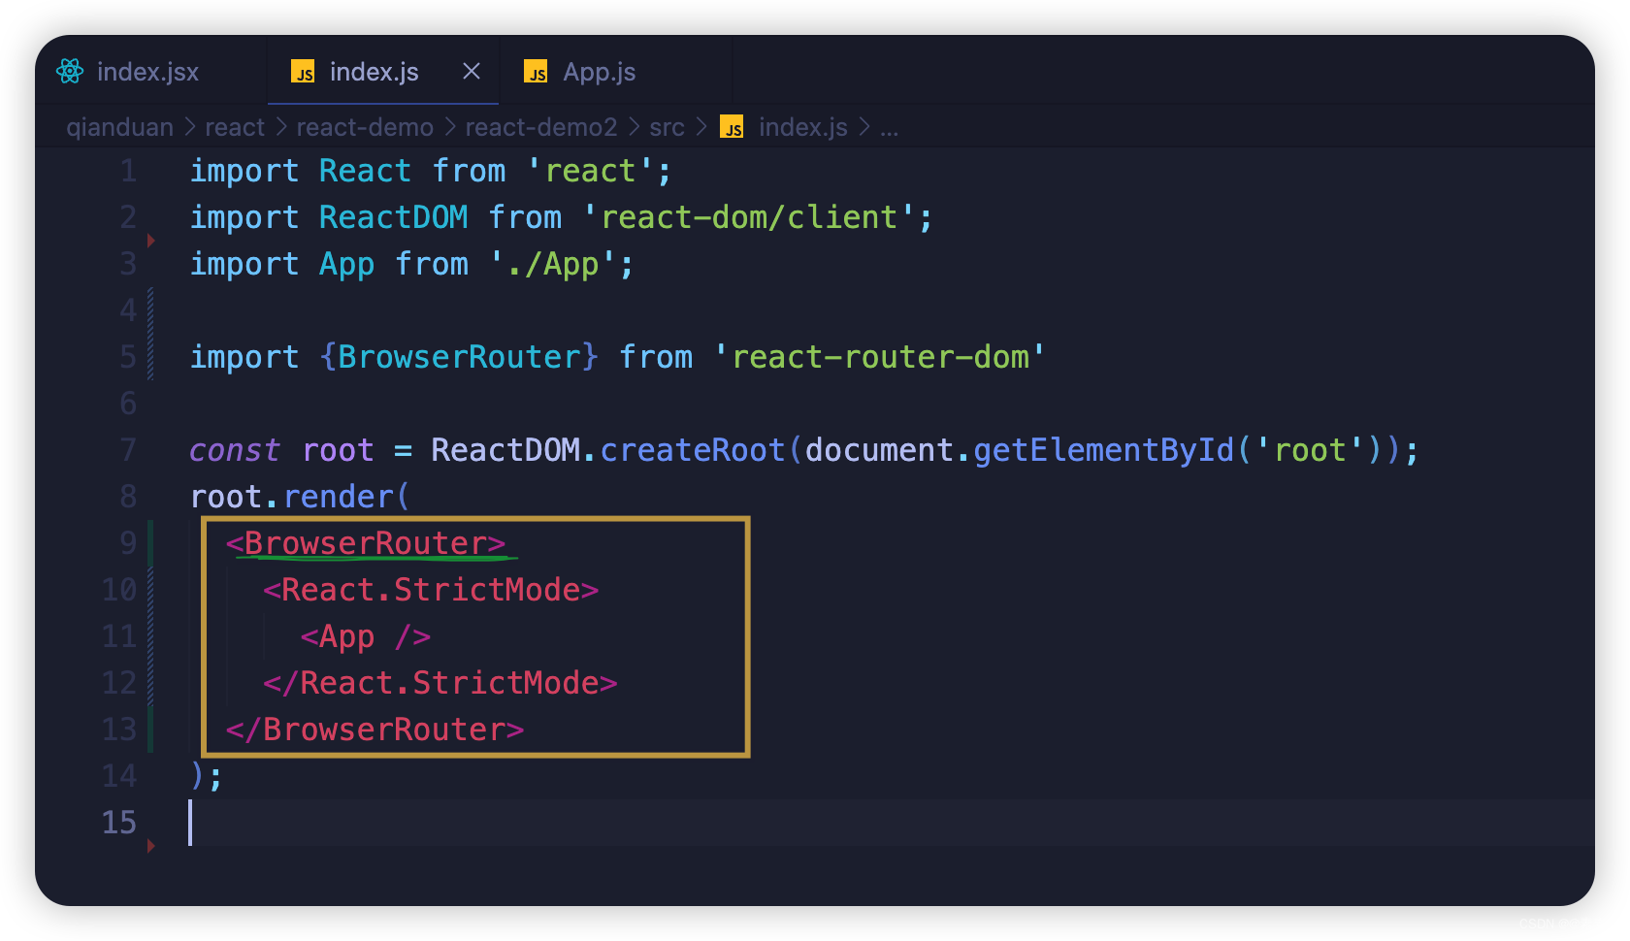Click root.render( on line 8
The width and height of the screenshot is (1630, 941).
300,497
